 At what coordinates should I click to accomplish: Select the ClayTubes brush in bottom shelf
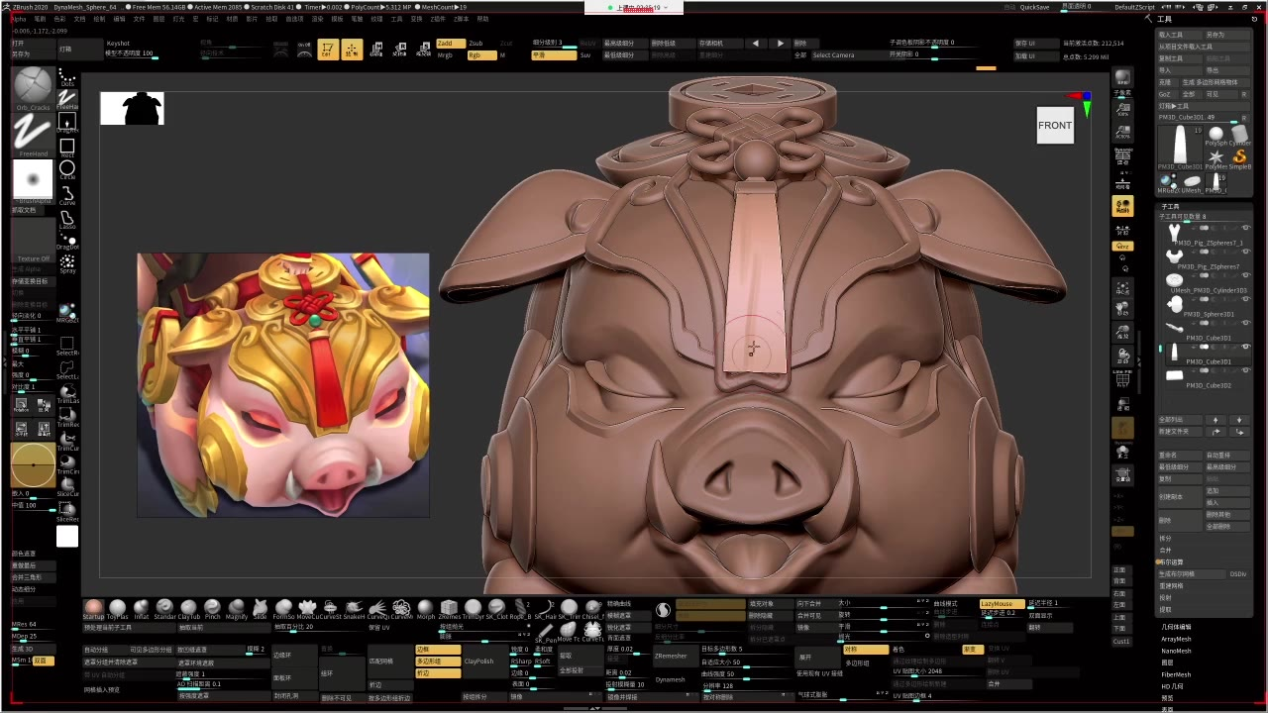(188, 608)
